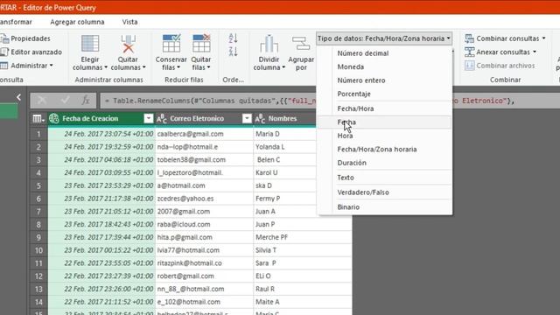
Task: Click the fx formula icon
Action: tap(86, 101)
